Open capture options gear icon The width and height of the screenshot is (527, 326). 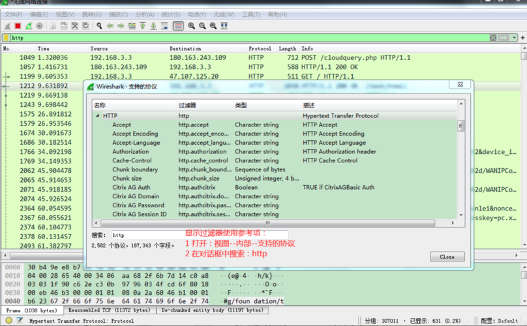tap(40, 26)
